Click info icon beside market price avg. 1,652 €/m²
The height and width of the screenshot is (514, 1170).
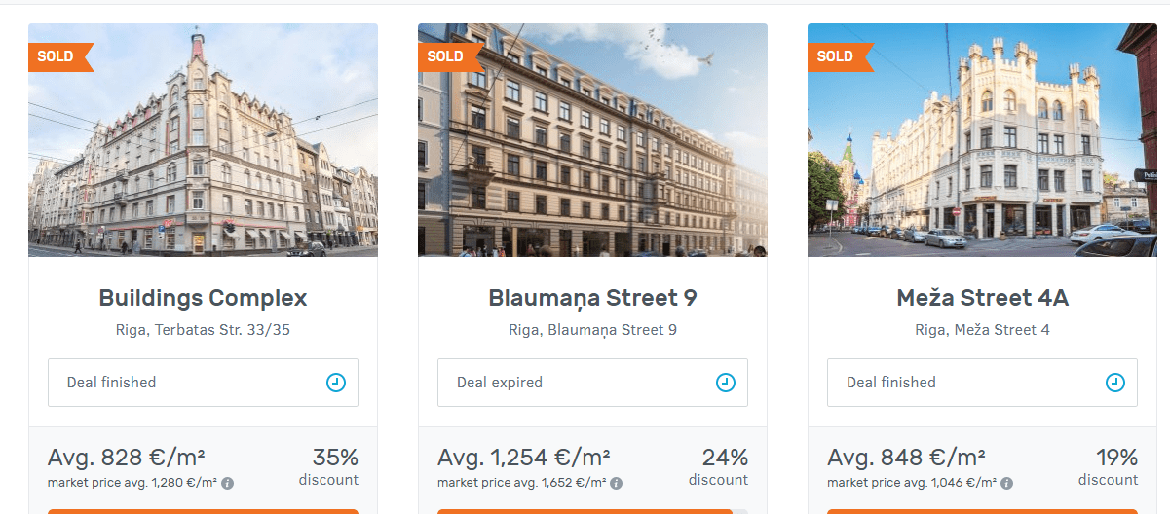tap(617, 483)
